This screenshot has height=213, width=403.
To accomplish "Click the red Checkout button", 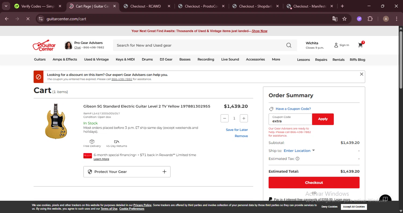I will click(314, 182).
